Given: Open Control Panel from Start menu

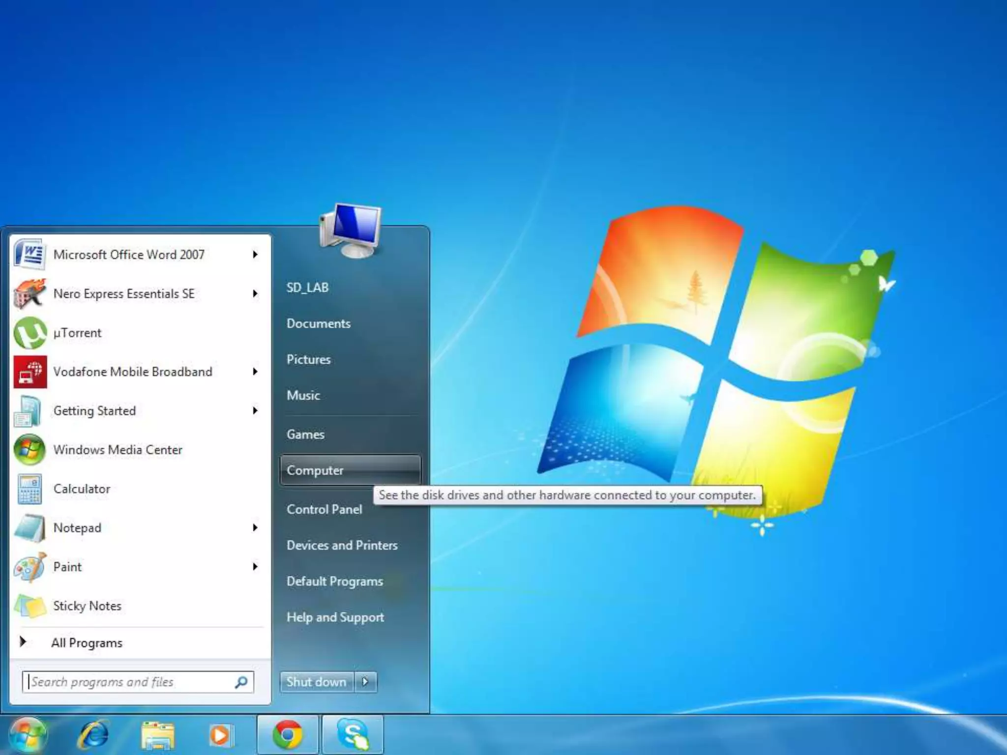Looking at the screenshot, I should pyautogui.click(x=324, y=509).
